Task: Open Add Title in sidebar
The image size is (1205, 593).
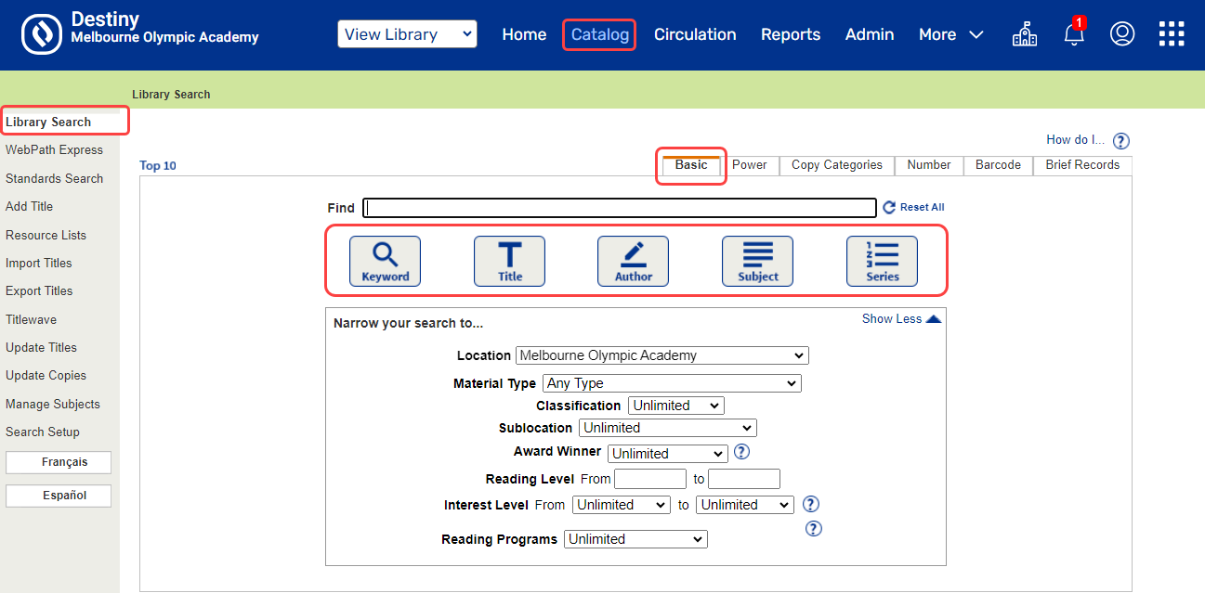Action: [29, 206]
